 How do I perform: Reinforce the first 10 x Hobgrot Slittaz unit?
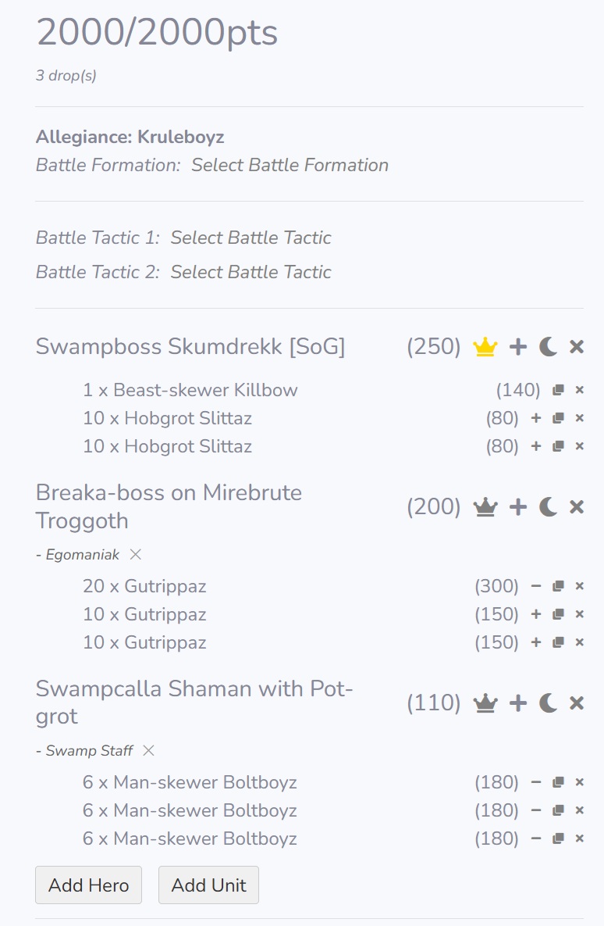tap(536, 418)
